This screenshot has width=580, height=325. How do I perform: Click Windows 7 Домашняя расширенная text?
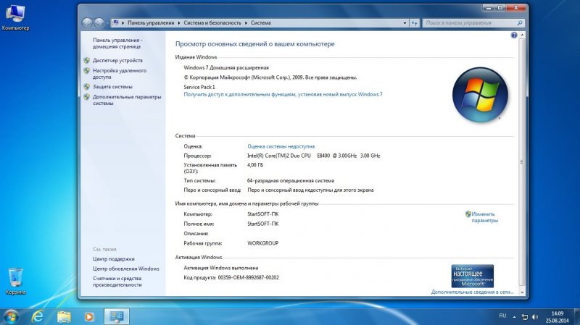point(226,67)
